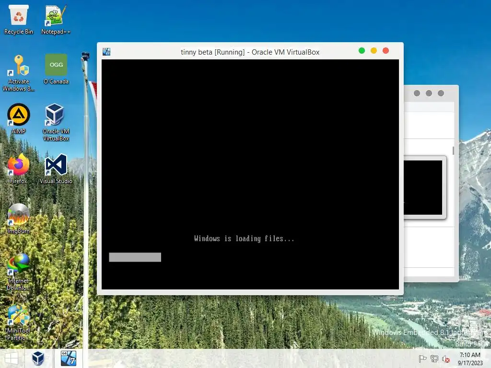Click yellow button on tinny beta window
The width and height of the screenshot is (491, 368).
[374, 51]
